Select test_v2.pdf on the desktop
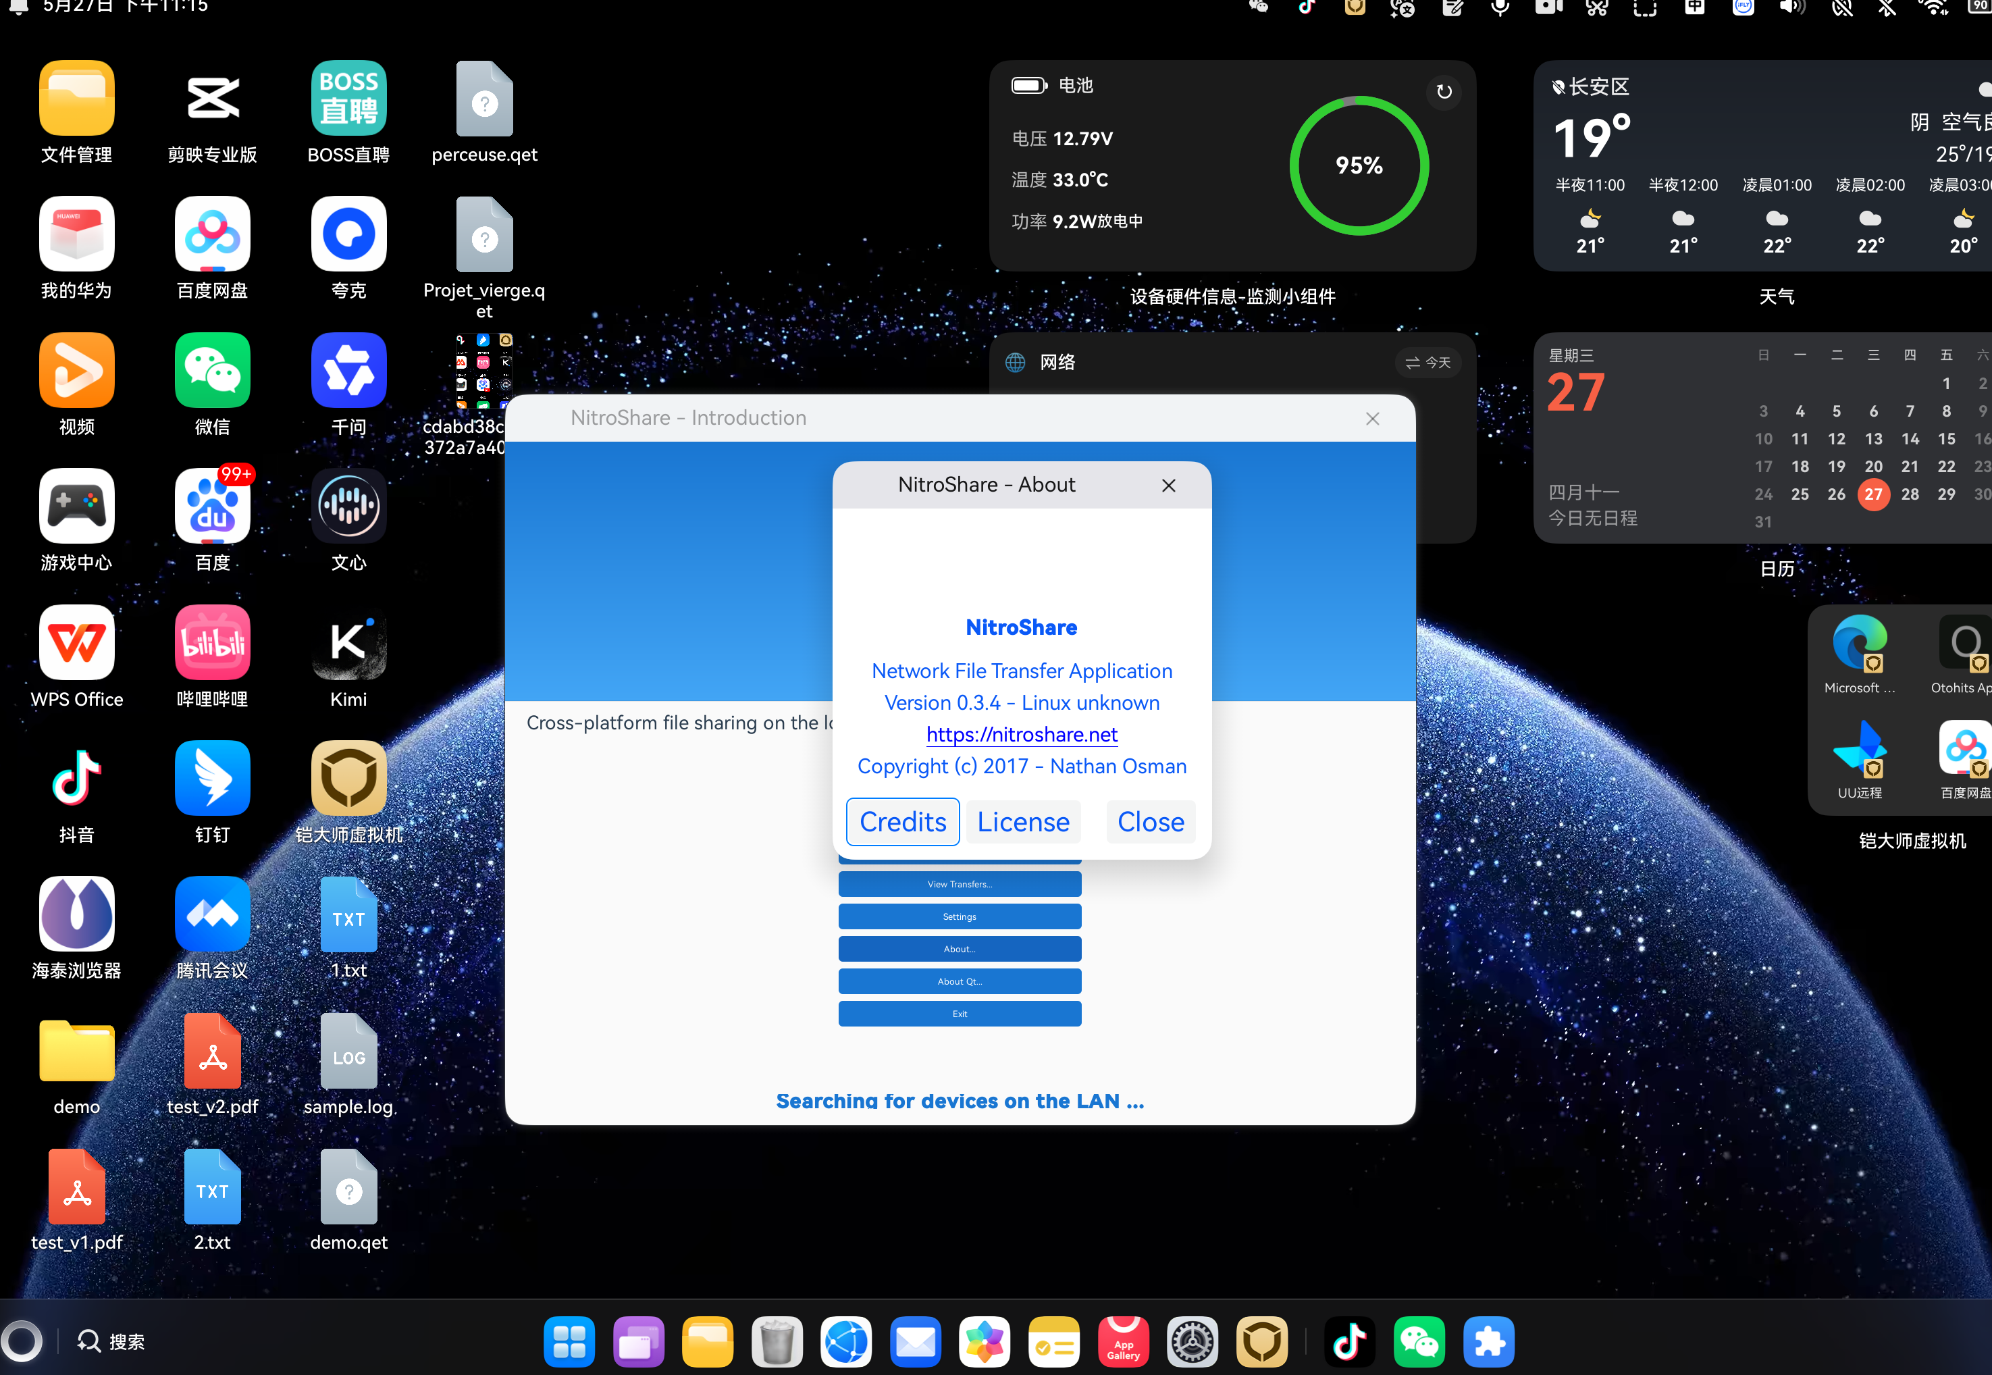The width and height of the screenshot is (1992, 1375). click(x=213, y=1050)
